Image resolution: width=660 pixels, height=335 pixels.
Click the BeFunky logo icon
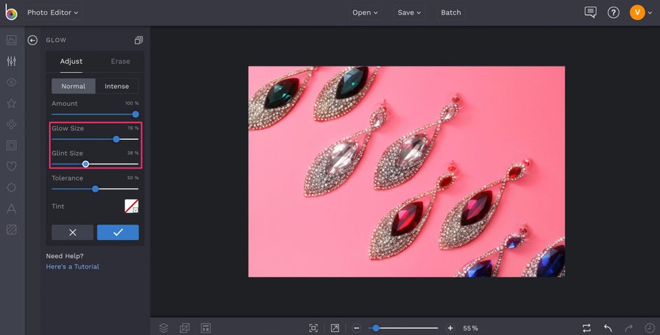click(x=11, y=12)
